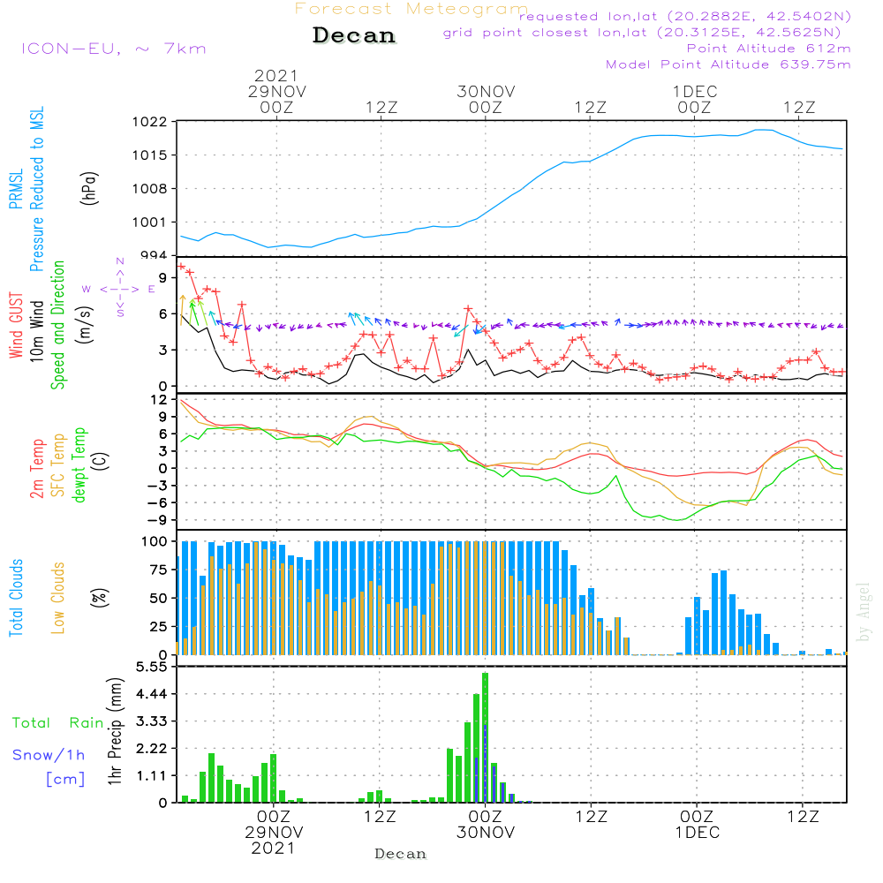Click the 4.44 precipitation axis value

click(152, 694)
